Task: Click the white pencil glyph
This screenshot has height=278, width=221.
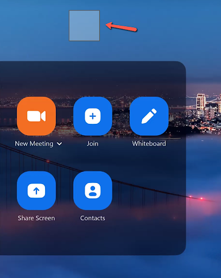Action: [149, 116]
